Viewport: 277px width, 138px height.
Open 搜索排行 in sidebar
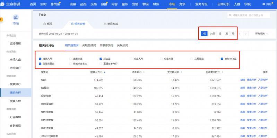click(15, 84)
